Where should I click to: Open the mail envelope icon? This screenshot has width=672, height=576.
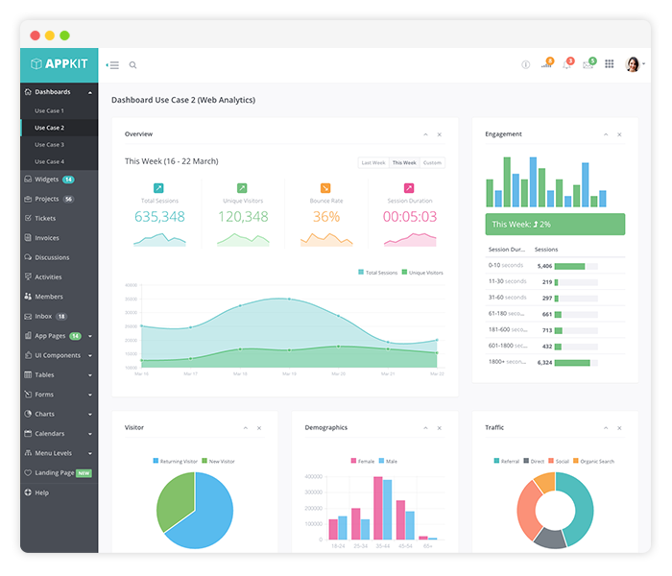[x=588, y=65]
